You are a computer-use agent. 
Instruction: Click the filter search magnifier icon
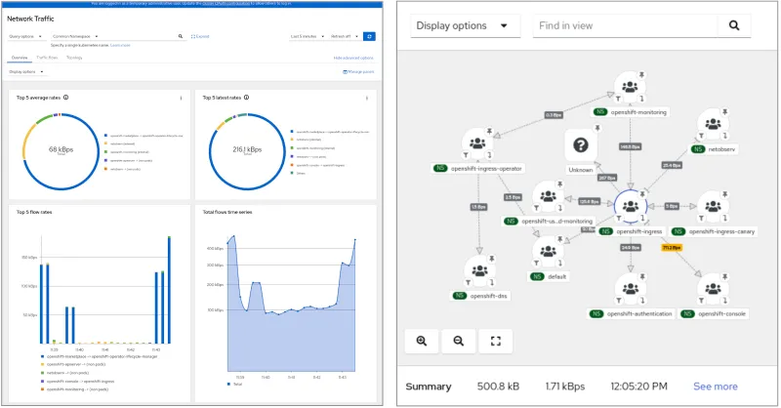point(181,36)
